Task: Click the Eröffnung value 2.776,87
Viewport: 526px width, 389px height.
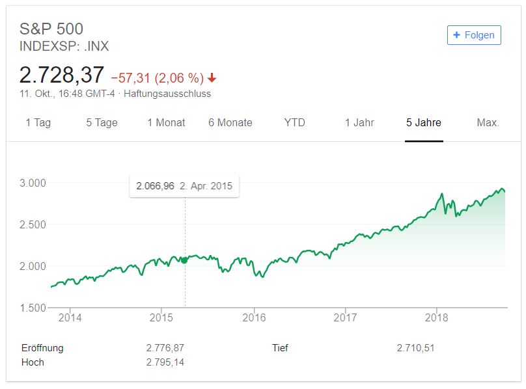Action: 165,348
